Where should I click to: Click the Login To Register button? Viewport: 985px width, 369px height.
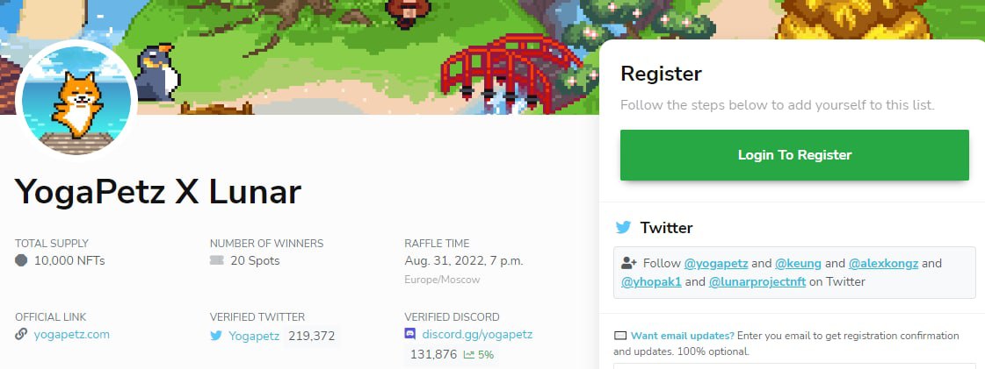click(x=794, y=155)
